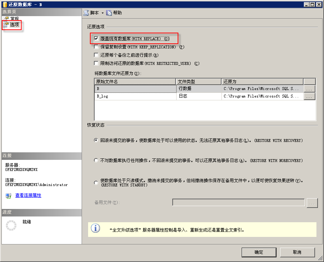Click the view connection properties icon
Screen dimensions: 324x262
point(9,195)
